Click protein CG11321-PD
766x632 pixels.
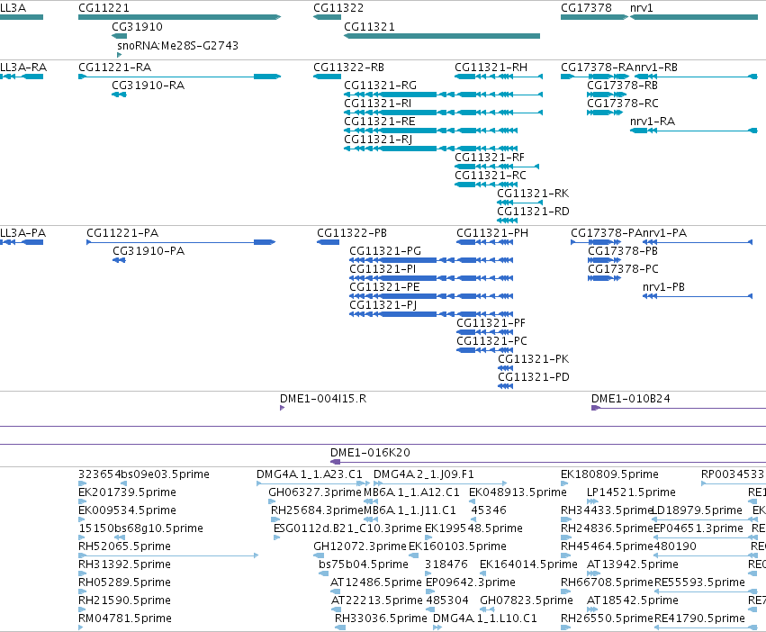pyautogui.click(x=534, y=377)
